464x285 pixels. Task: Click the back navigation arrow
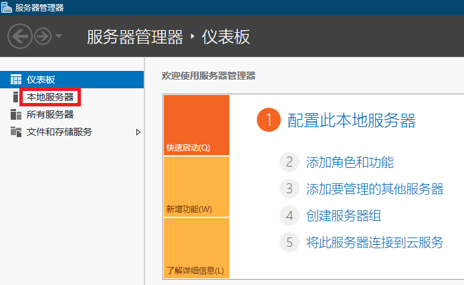[x=20, y=36]
